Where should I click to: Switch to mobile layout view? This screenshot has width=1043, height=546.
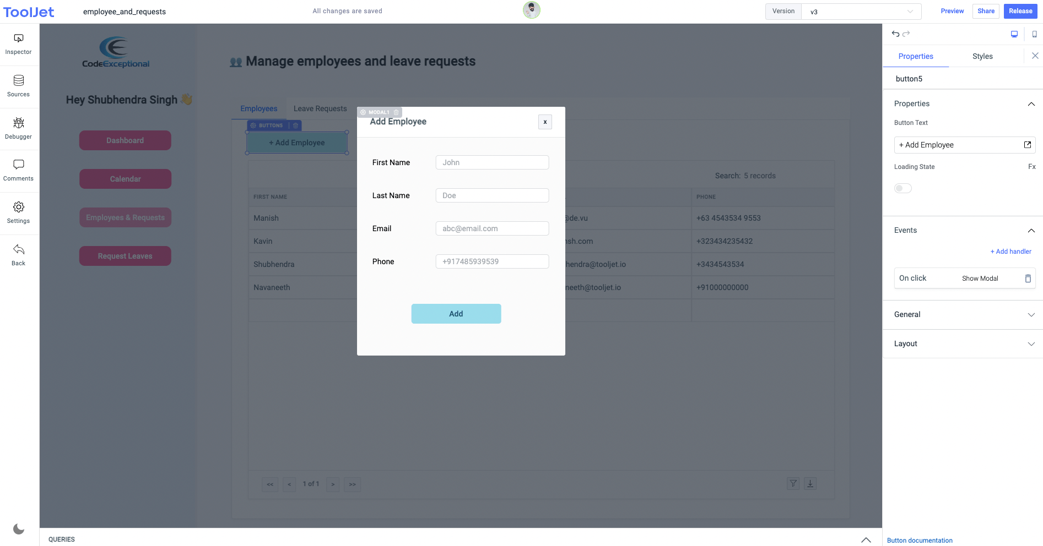pos(1035,34)
